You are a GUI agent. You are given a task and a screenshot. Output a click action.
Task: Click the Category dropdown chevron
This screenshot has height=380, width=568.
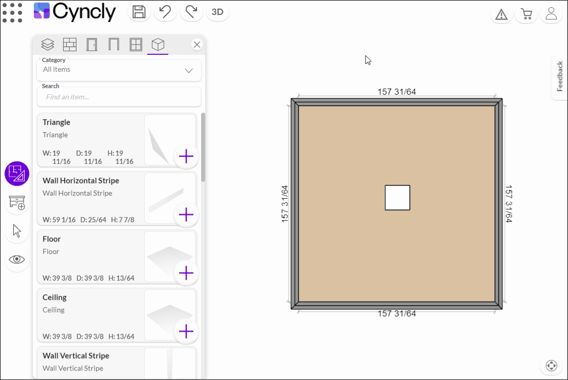pos(189,71)
